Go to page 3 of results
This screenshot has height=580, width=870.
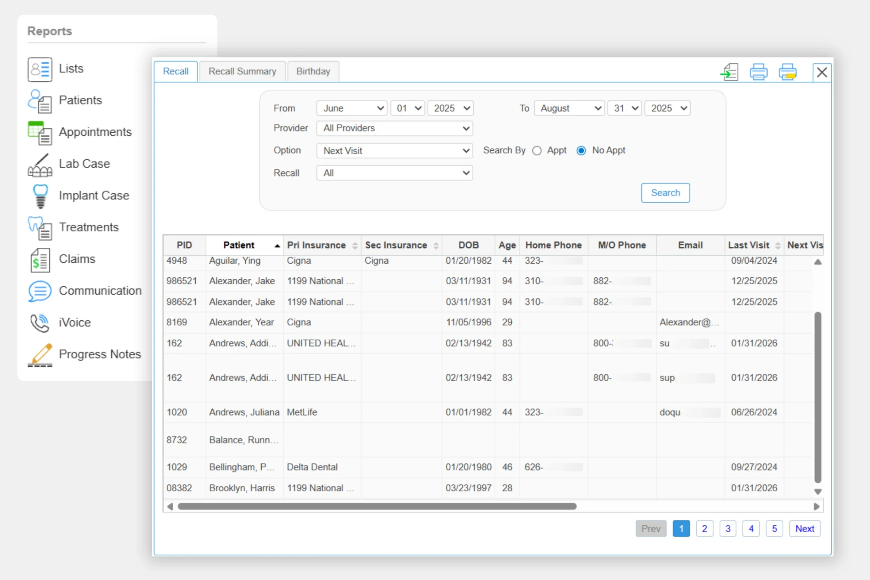tap(728, 529)
